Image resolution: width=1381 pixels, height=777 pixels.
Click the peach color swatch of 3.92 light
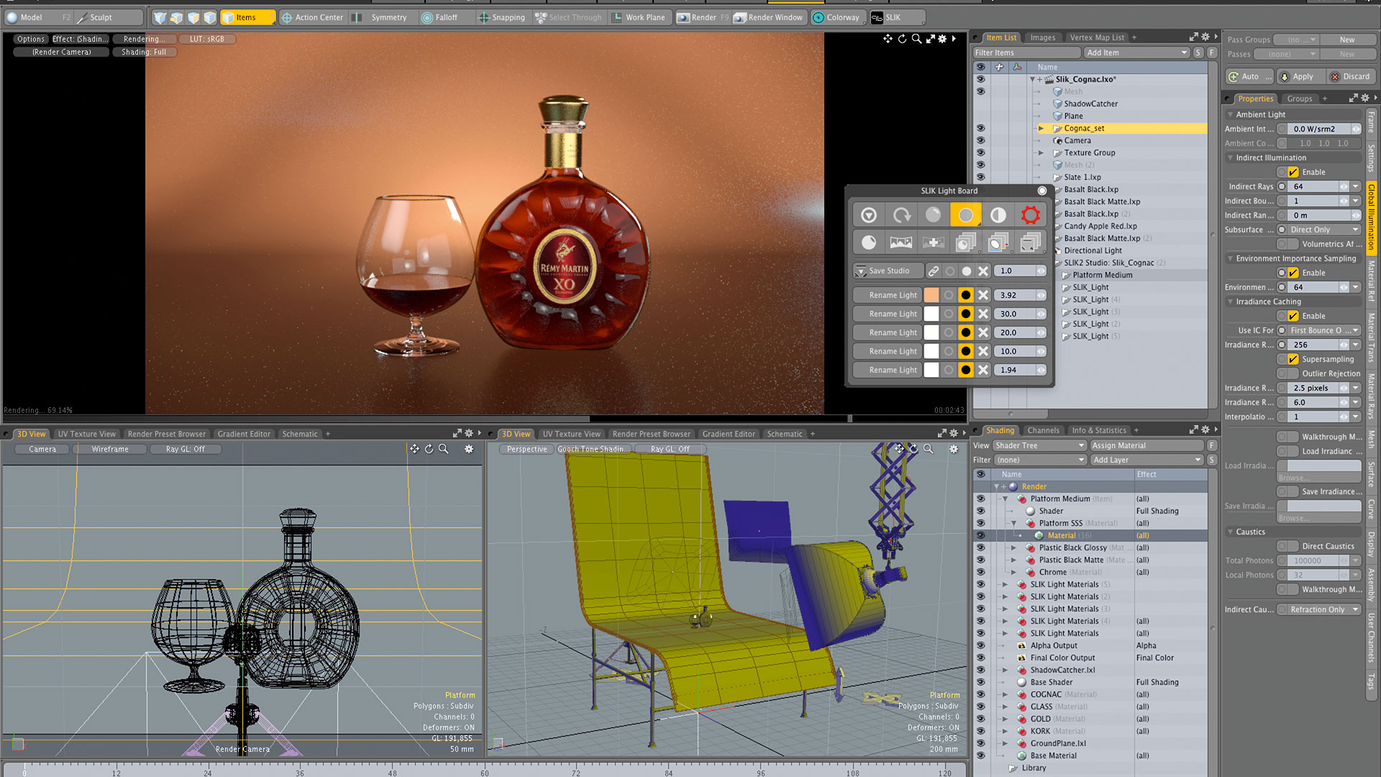point(931,295)
